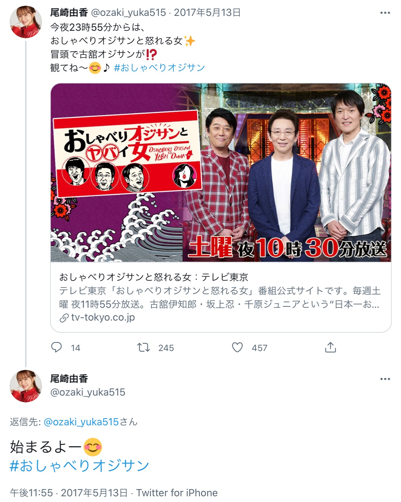Click the reply speech bubble icon
Screen dimensions: 401x502
click(x=56, y=347)
